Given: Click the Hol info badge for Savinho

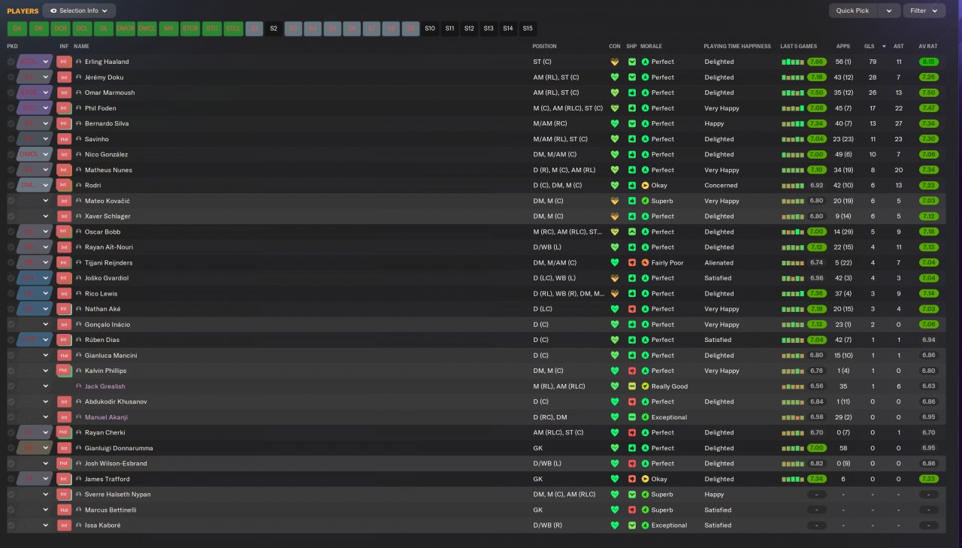Looking at the screenshot, I should [64, 139].
